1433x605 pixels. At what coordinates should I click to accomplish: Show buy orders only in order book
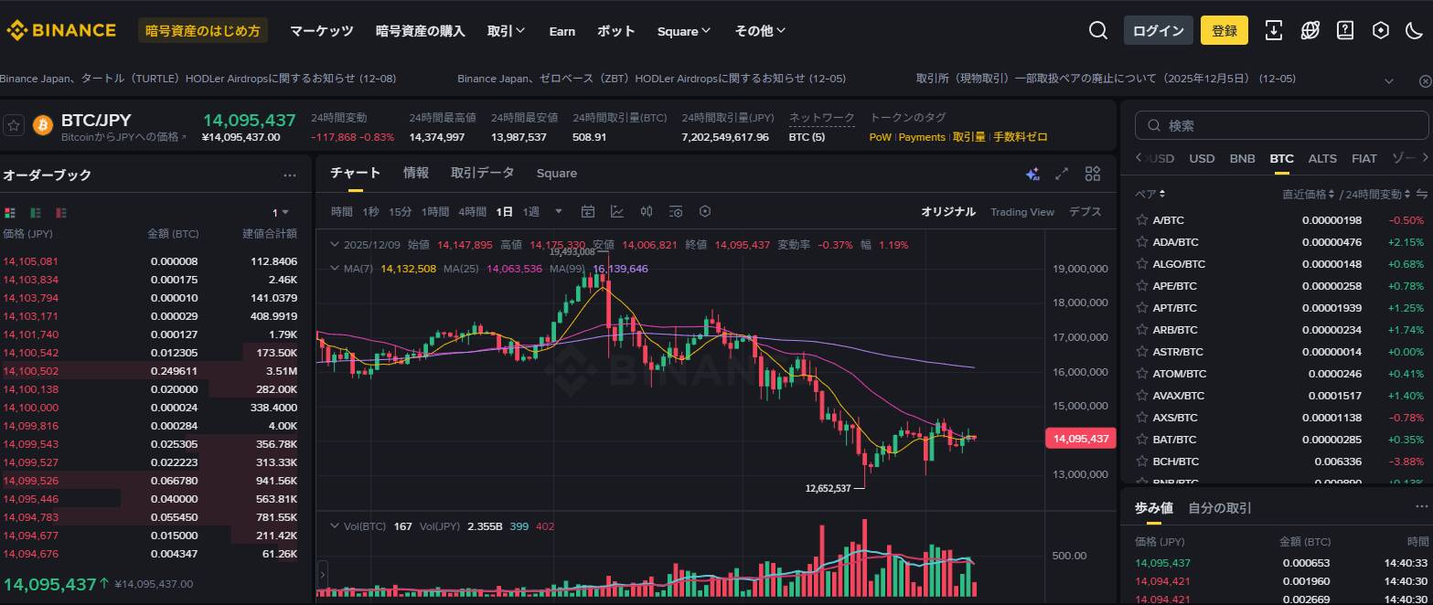coord(36,212)
